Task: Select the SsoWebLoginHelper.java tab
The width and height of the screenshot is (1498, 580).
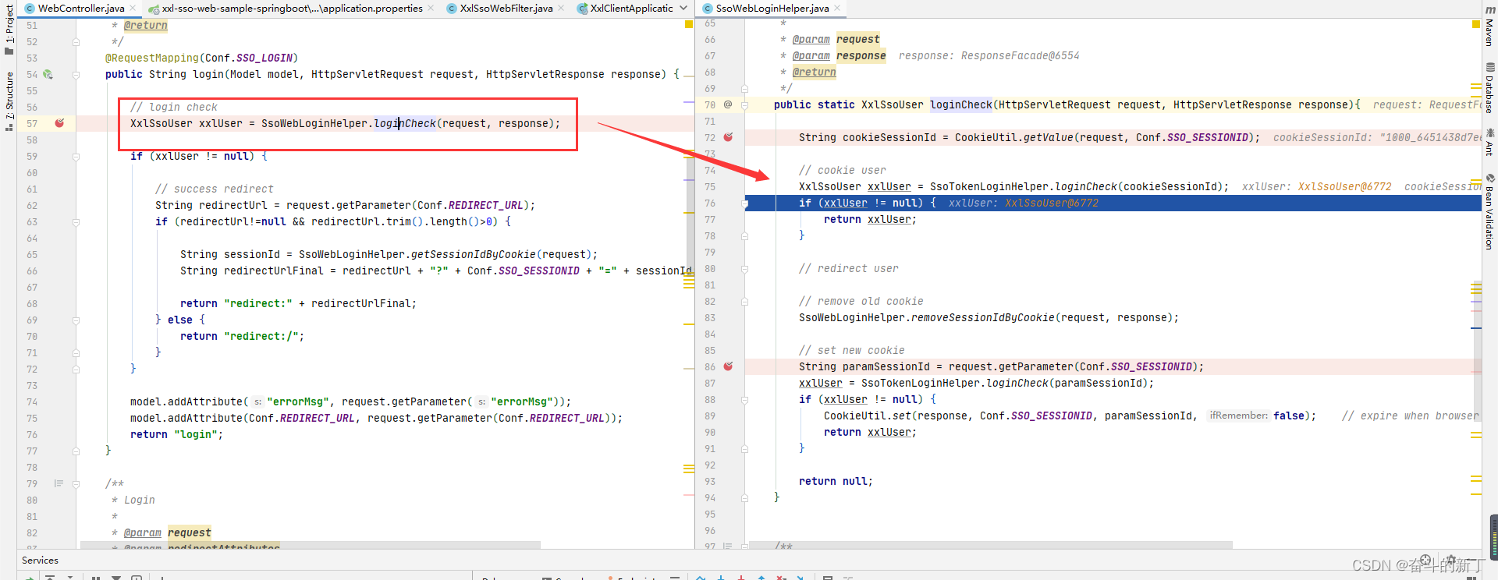Action: coord(771,9)
